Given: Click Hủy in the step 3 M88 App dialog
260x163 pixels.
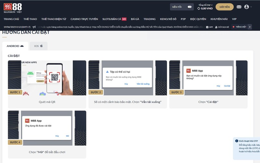Looking at the screenshot, I should [x=218, y=86].
